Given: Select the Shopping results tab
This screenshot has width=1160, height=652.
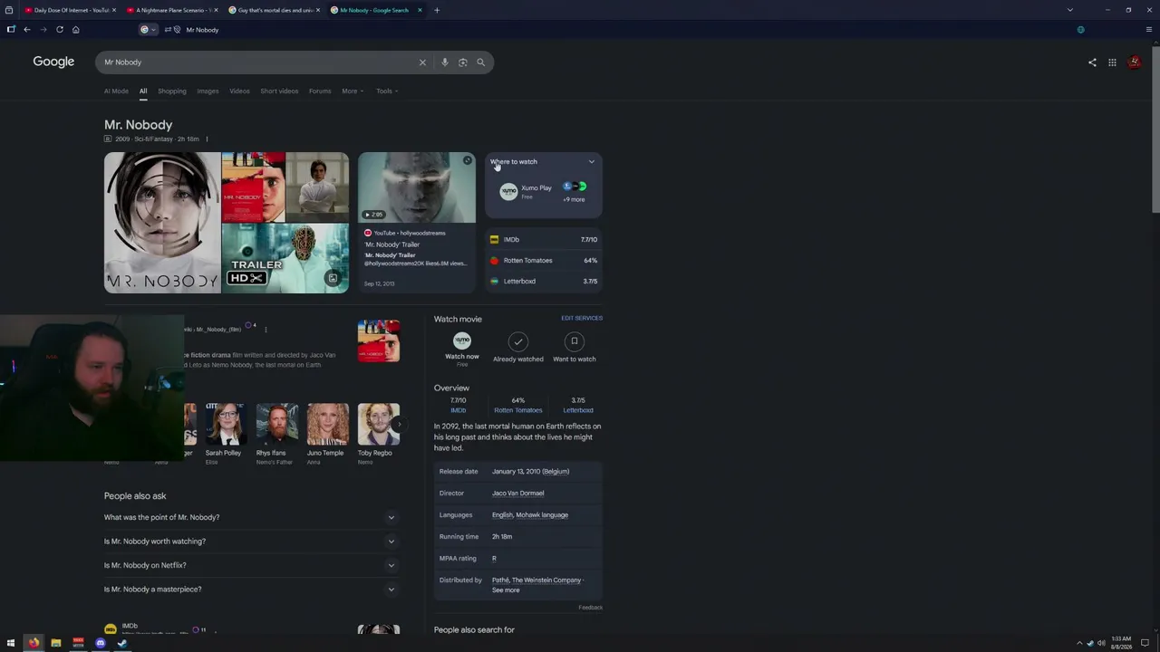Looking at the screenshot, I should tap(172, 91).
